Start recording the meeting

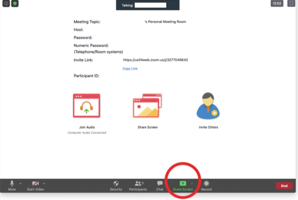coord(206,186)
